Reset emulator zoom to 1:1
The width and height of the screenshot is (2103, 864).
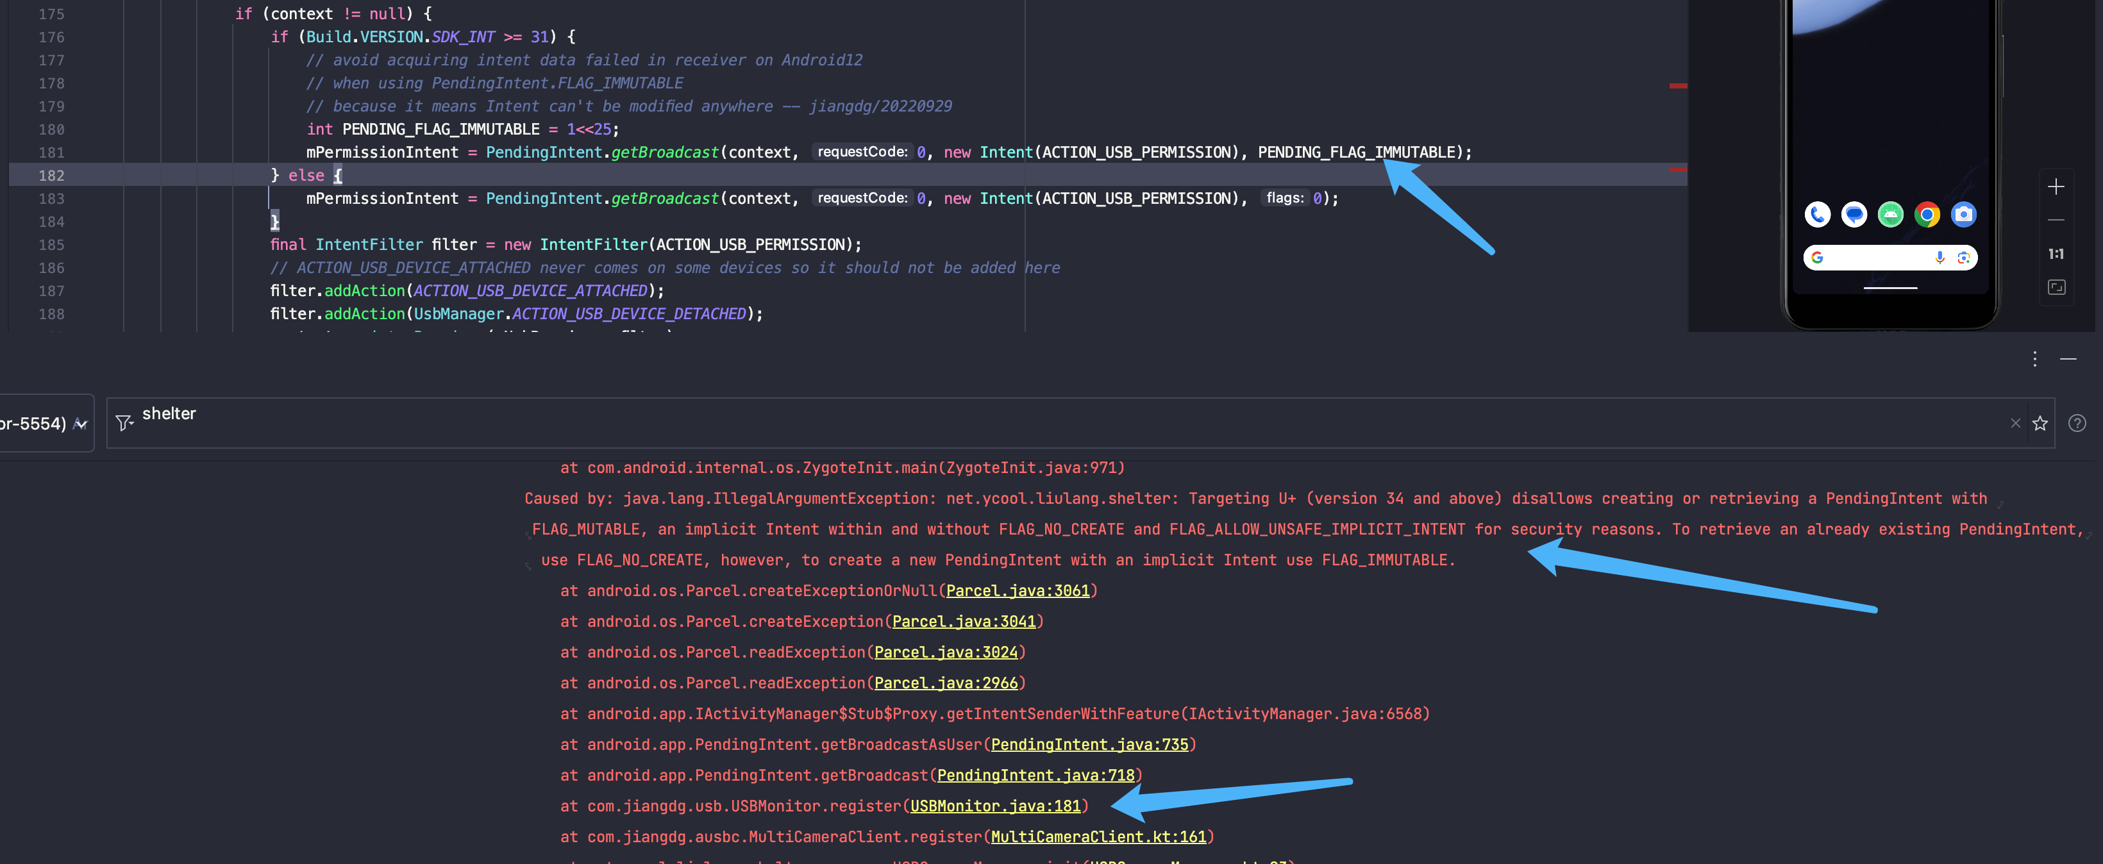(2056, 254)
